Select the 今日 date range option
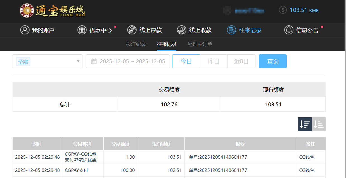This screenshot has width=346, height=178. [186, 61]
